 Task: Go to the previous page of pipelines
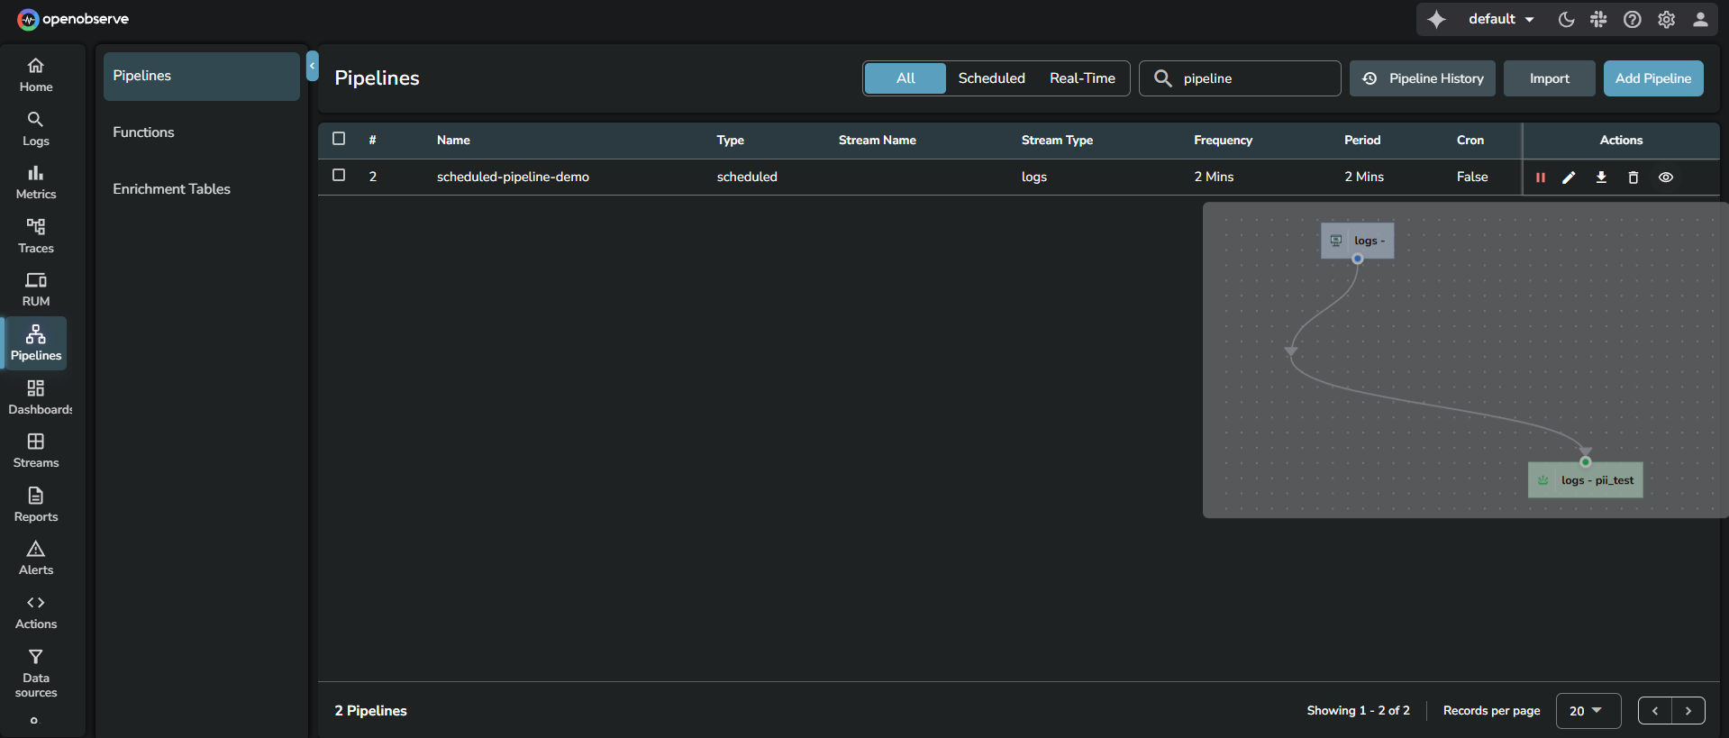click(x=1655, y=710)
